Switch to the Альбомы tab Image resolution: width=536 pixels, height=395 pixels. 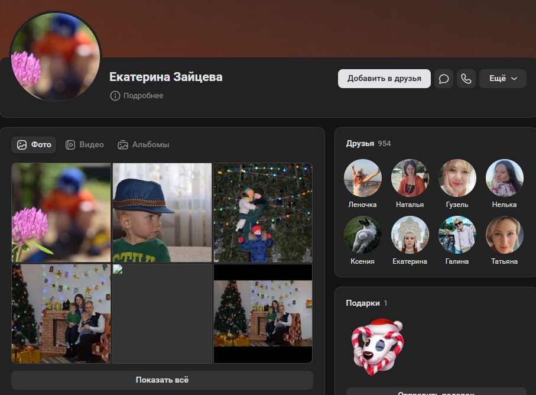pyautogui.click(x=144, y=145)
